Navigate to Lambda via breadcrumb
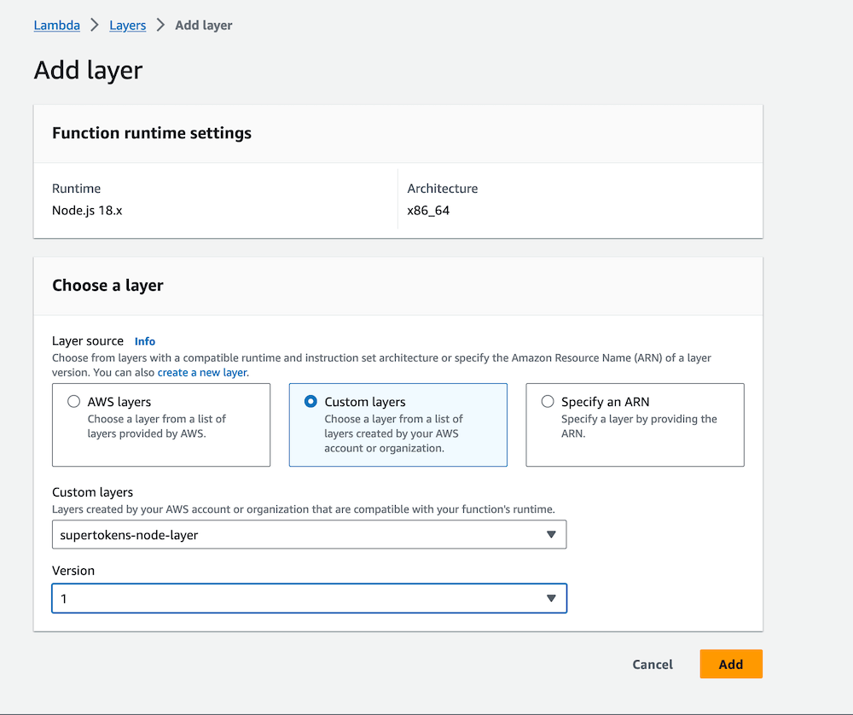 [56, 25]
